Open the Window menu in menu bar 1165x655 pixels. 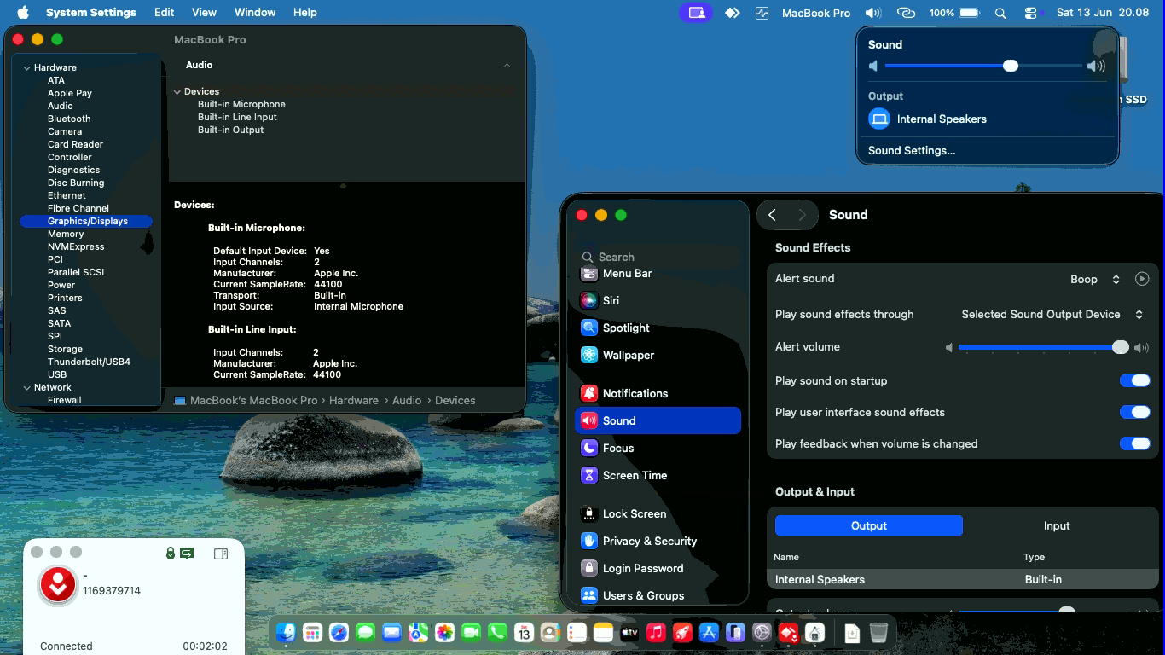pyautogui.click(x=254, y=12)
